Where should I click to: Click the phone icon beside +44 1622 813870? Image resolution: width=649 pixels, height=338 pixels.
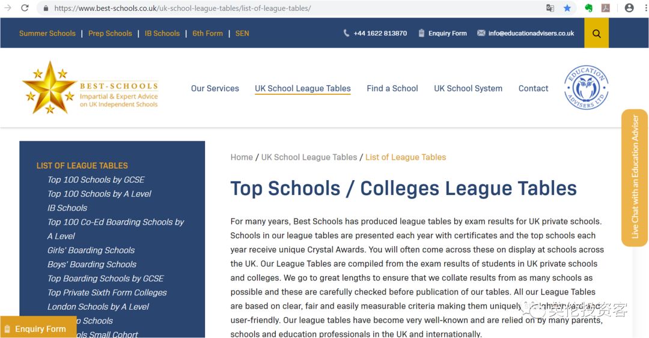click(x=346, y=33)
